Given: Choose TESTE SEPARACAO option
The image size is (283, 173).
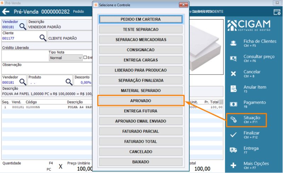Looking at the screenshot, I should point(140,29).
